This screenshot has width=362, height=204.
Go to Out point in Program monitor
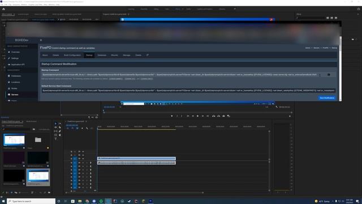pyautogui.click(x=208, y=116)
